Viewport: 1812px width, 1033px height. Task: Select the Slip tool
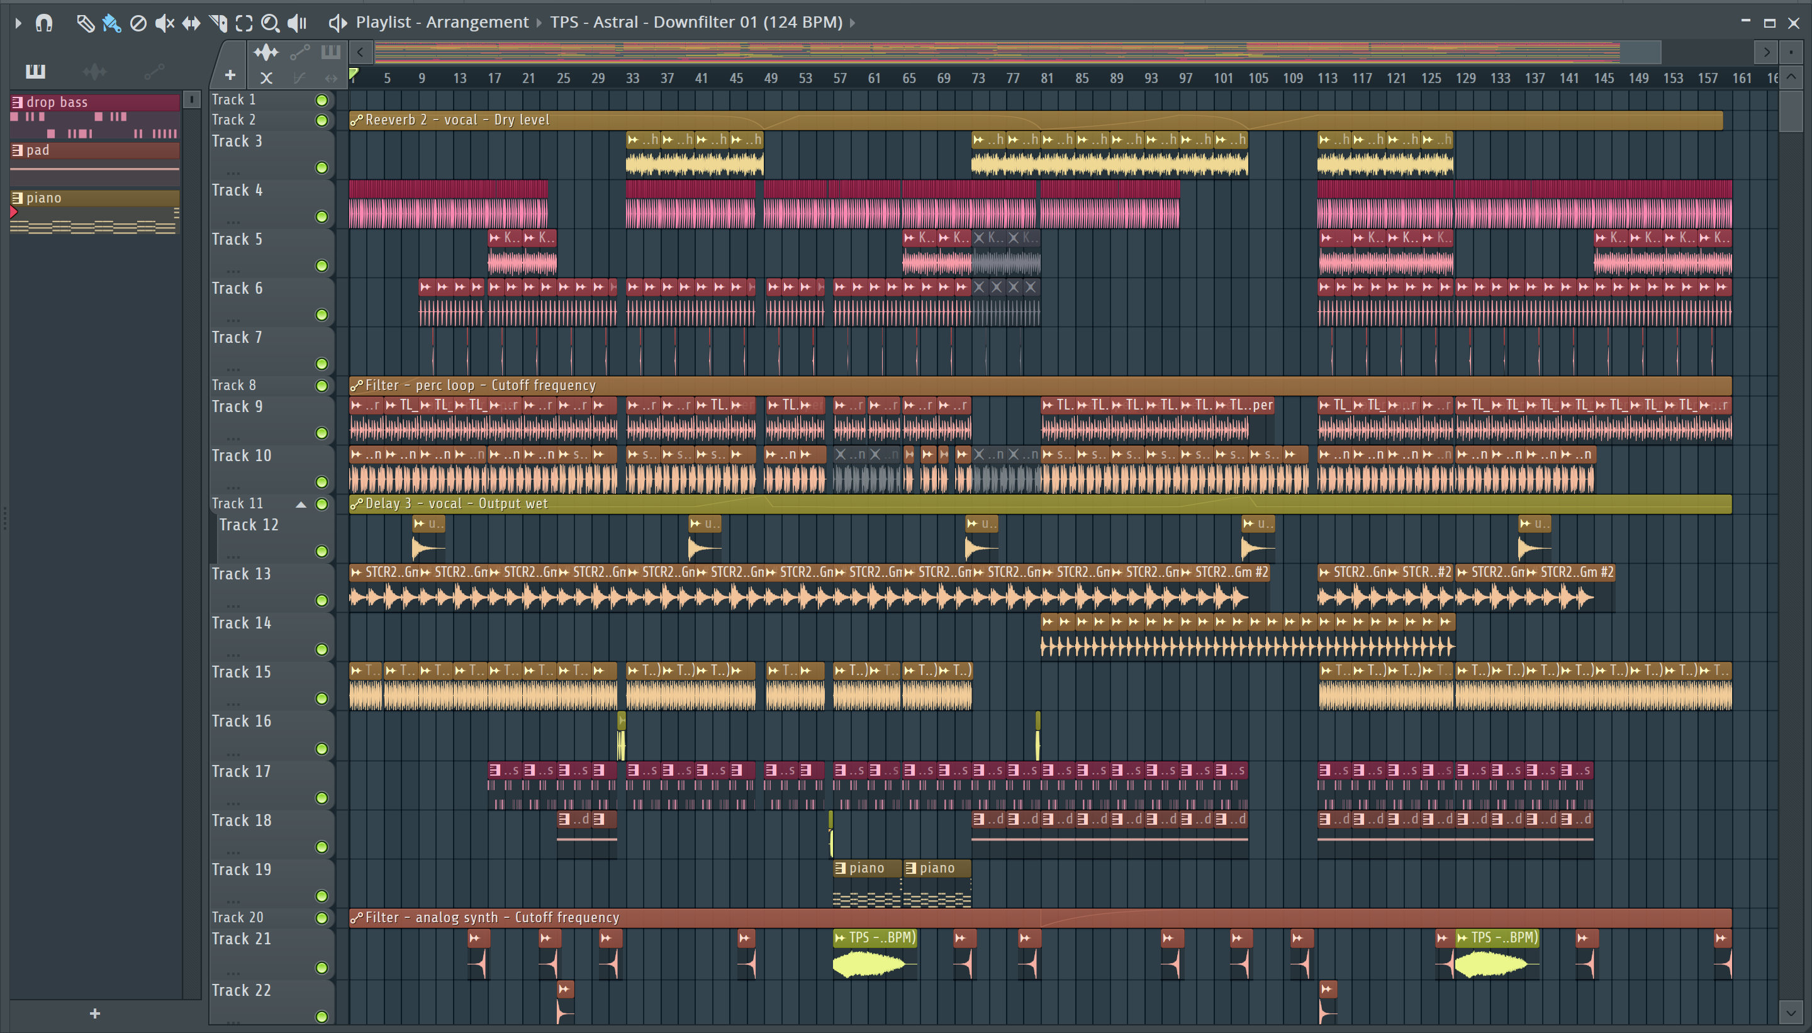coord(191,23)
